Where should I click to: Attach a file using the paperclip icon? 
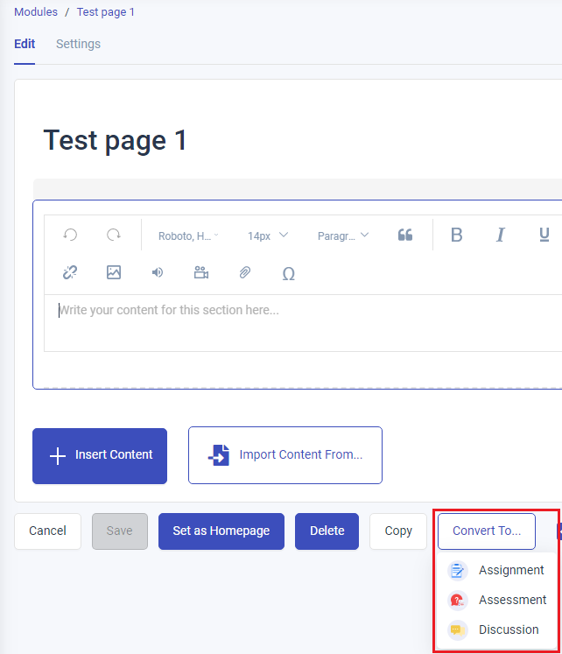(x=245, y=272)
